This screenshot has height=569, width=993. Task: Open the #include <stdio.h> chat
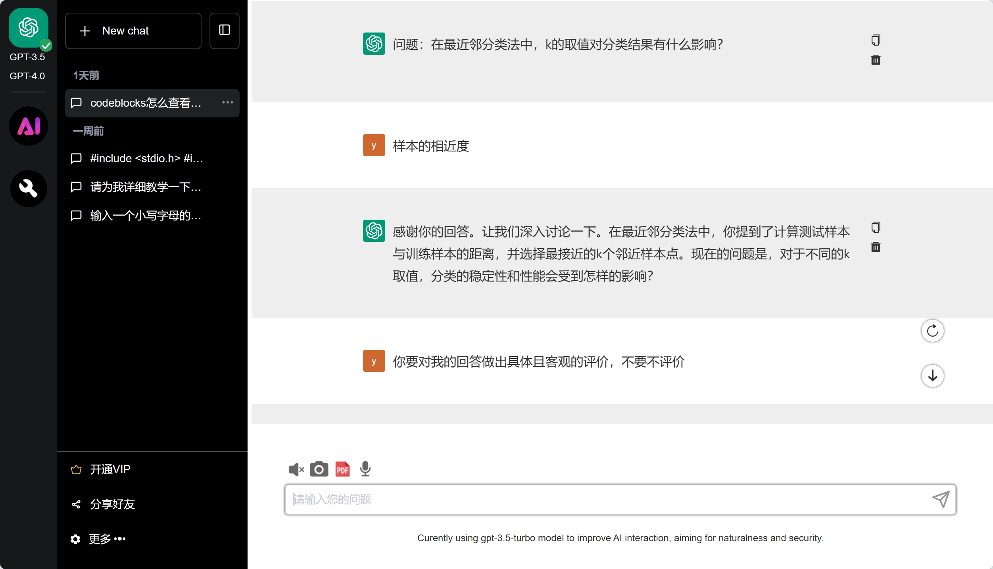pyautogui.click(x=147, y=158)
